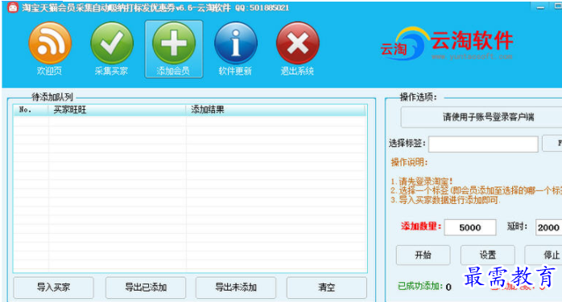The width and height of the screenshot is (562, 302).
Task: Click the app icon in title bar
Action: 13,7
